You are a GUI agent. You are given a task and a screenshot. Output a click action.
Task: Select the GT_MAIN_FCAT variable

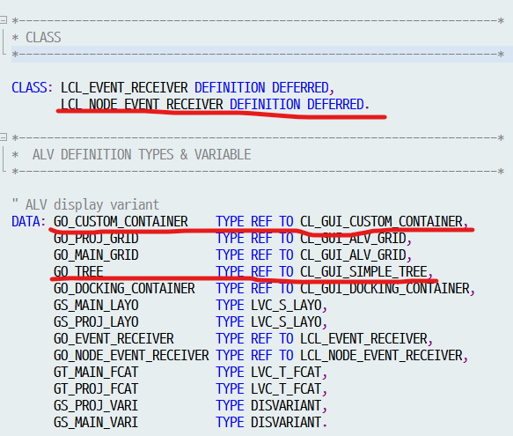click(x=96, y=372)
